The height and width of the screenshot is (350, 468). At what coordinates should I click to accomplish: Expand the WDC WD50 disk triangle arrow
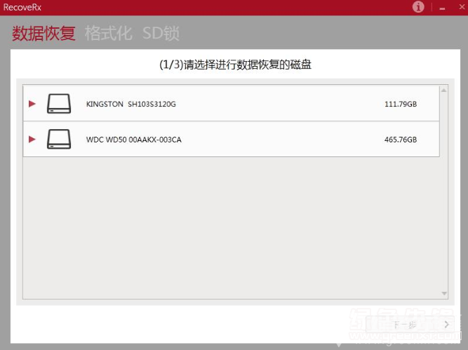pyautogui.click(x=32, y=140)
